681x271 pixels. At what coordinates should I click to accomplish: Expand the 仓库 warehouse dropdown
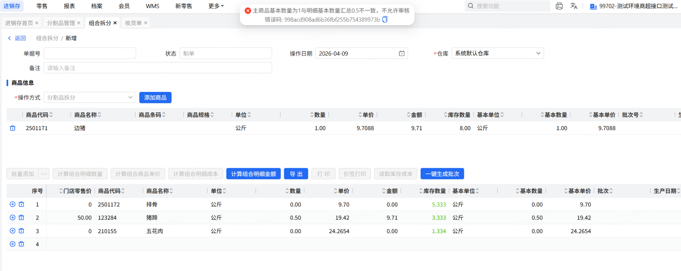point(538,53)
